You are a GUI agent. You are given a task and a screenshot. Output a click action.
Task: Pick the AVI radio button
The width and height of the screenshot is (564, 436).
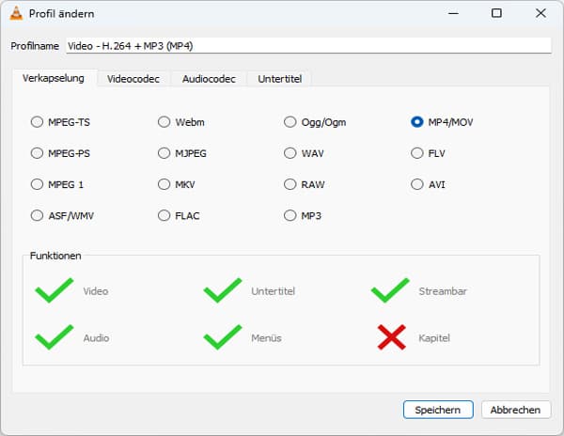pos(417,184)
